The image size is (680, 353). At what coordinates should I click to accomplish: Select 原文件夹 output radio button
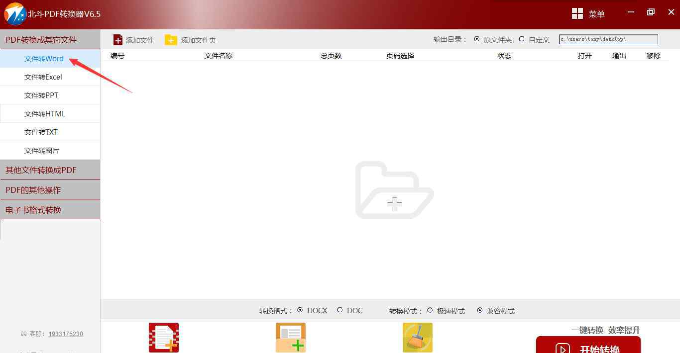coord(477,39)
